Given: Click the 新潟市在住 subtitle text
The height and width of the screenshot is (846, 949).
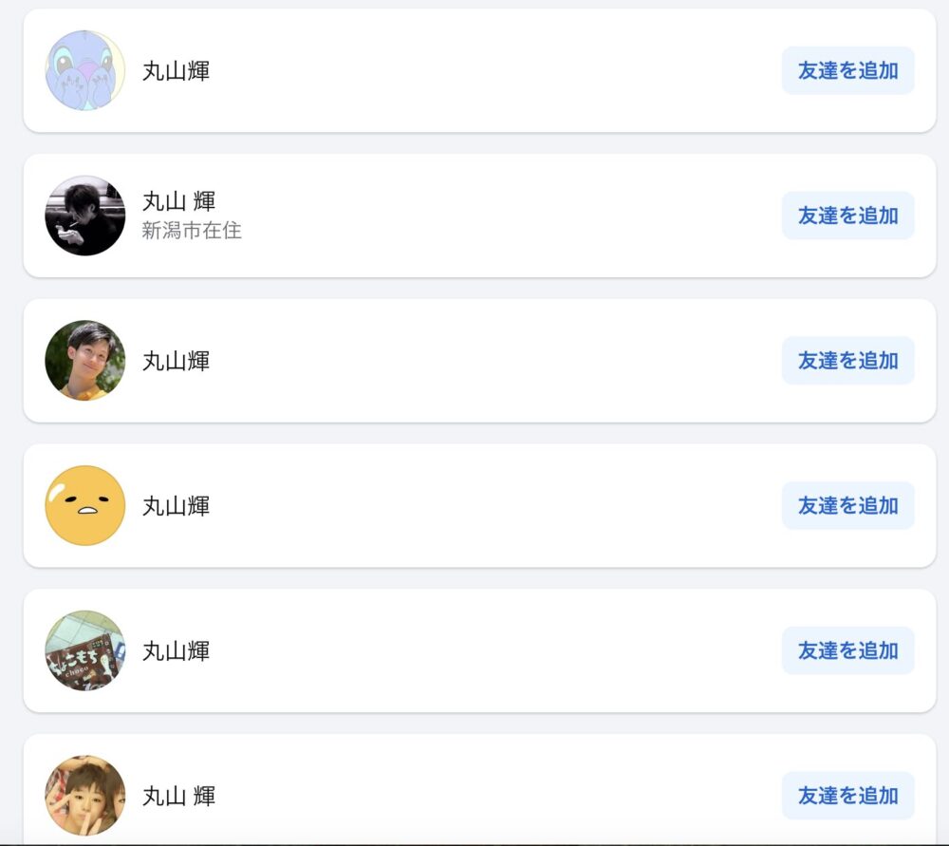Looking at the screenshot, I should pyautogui.click(x=192, y=230).
